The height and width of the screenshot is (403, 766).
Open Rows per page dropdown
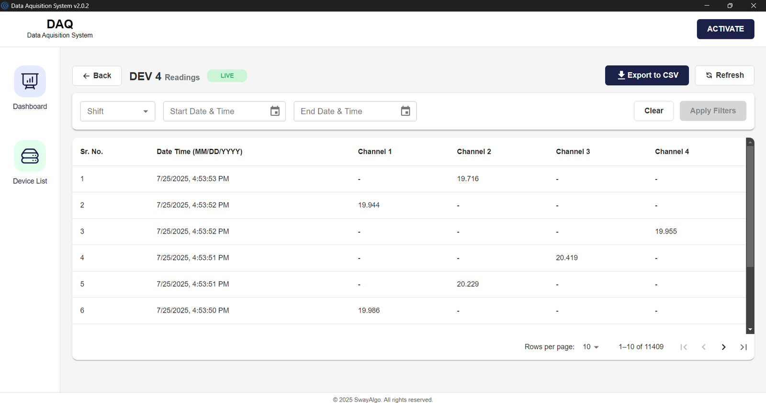pyautogui.click(x=591, y=347)
